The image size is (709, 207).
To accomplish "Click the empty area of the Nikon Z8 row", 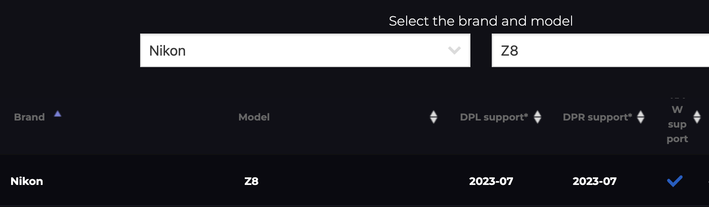I will coord(355,181).
